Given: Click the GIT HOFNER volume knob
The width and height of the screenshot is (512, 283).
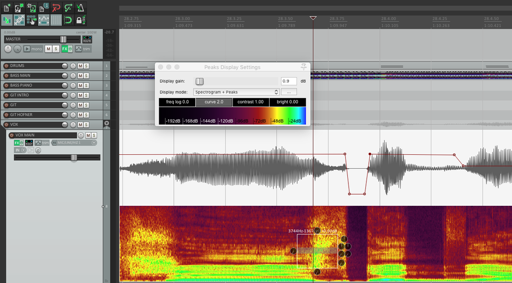Looking at the screenshot, I should point(65,115).
